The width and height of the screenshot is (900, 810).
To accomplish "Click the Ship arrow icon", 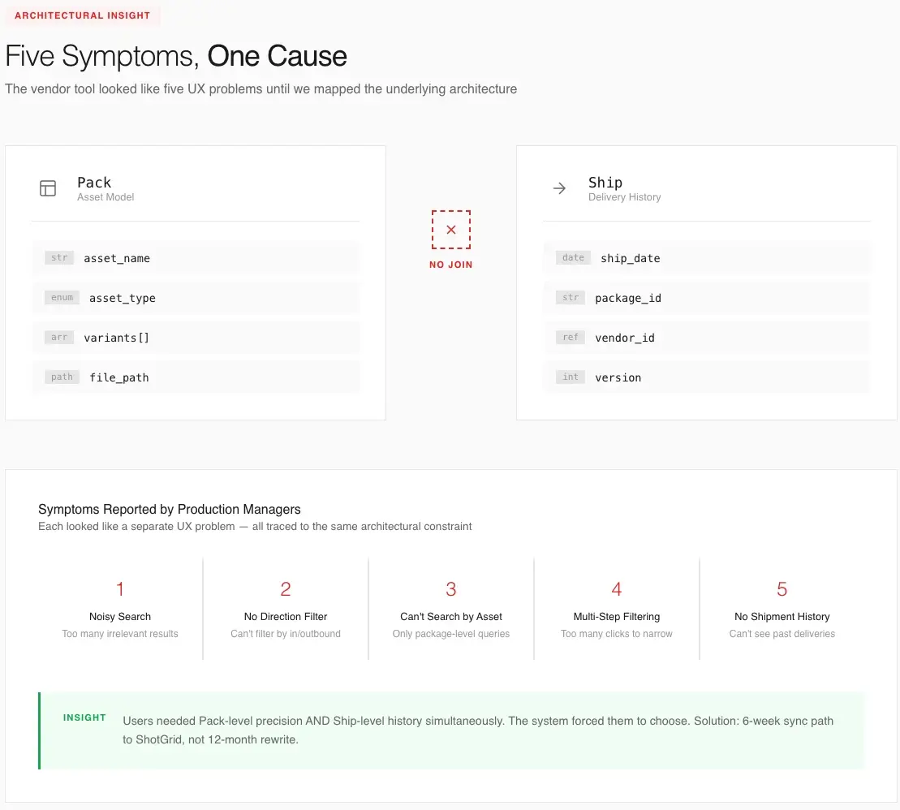I will [559, 188].
